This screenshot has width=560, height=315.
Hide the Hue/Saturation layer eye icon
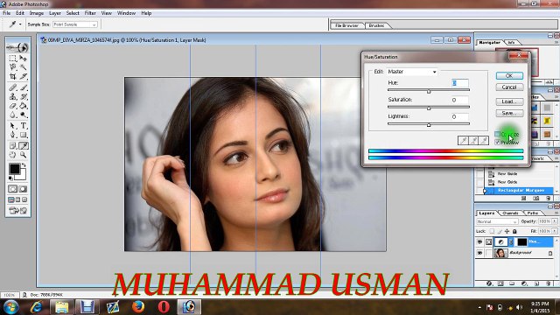(479, 241)
